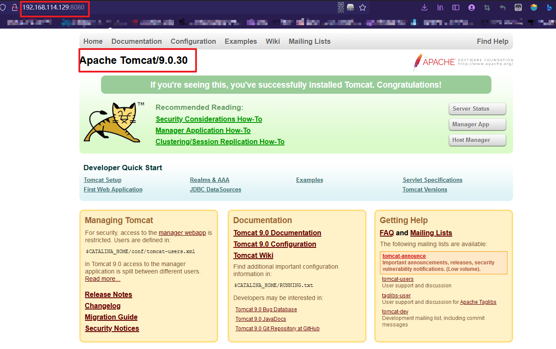
Task: Follow the manager webapp link
Action: 182,233
